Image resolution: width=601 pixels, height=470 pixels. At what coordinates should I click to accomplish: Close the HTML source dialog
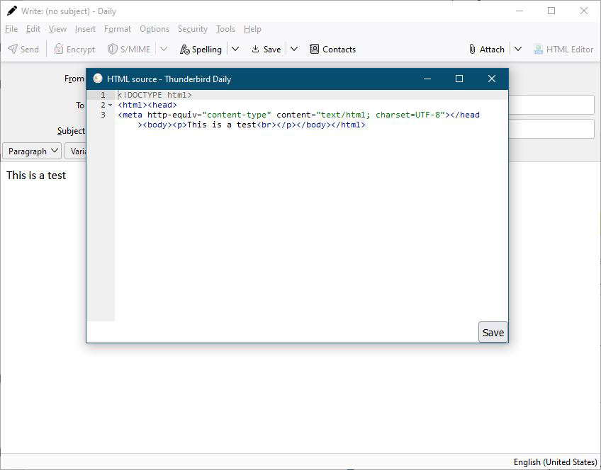coord(492,79)
